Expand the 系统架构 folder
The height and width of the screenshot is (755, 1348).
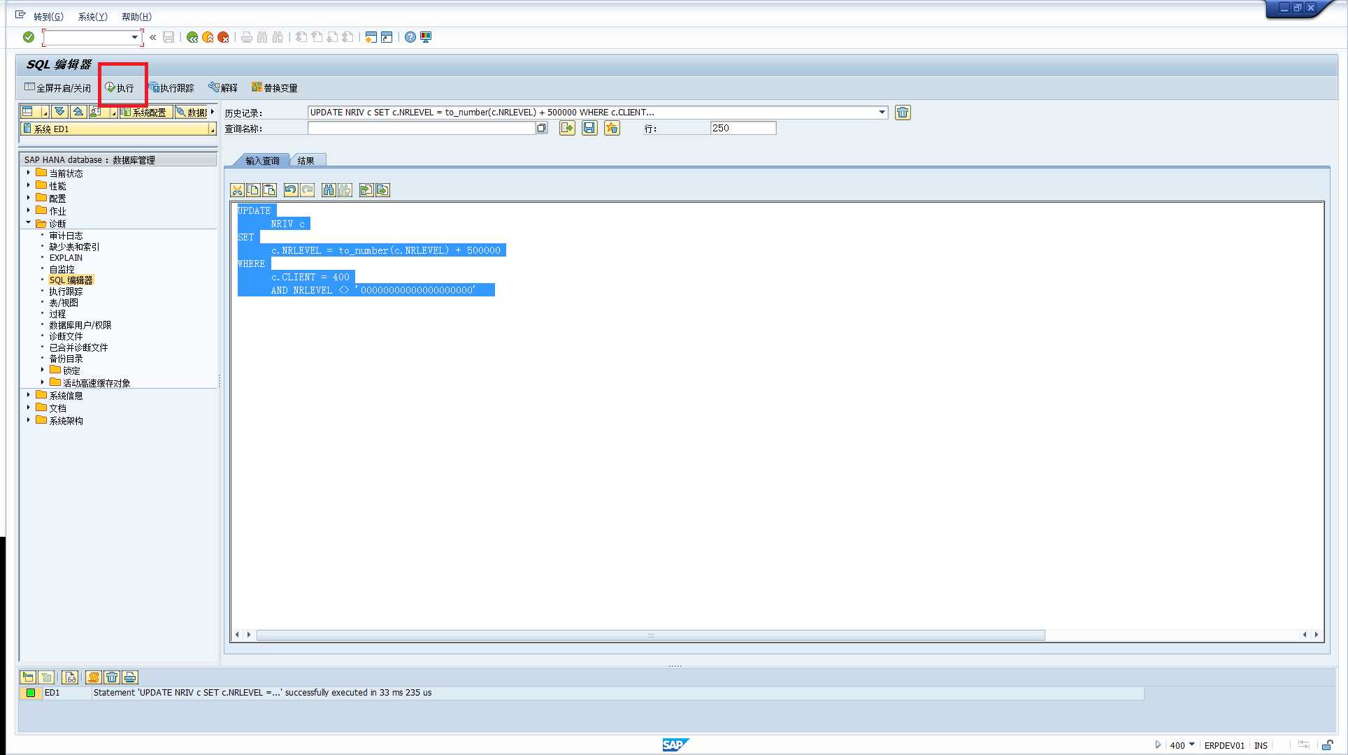29,420
